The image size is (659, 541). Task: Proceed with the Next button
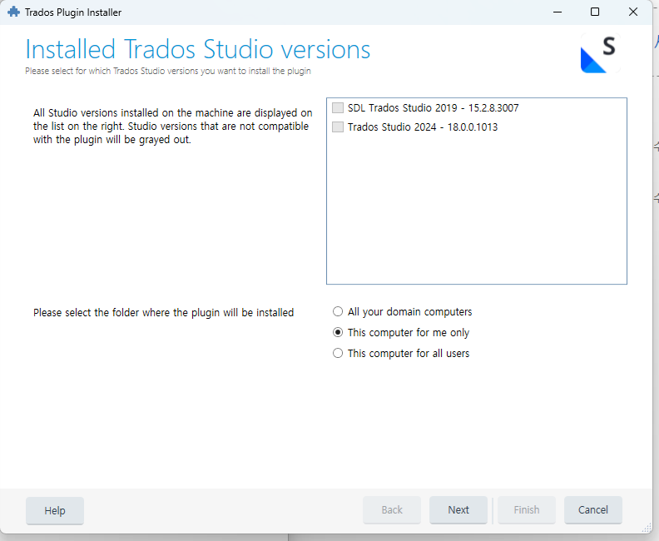(x=458, y=510)
